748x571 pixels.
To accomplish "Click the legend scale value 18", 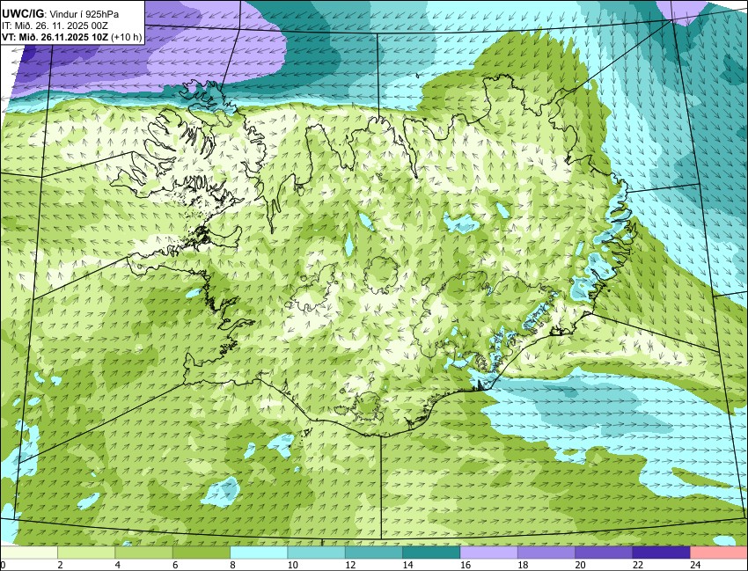I will (523, 565).
